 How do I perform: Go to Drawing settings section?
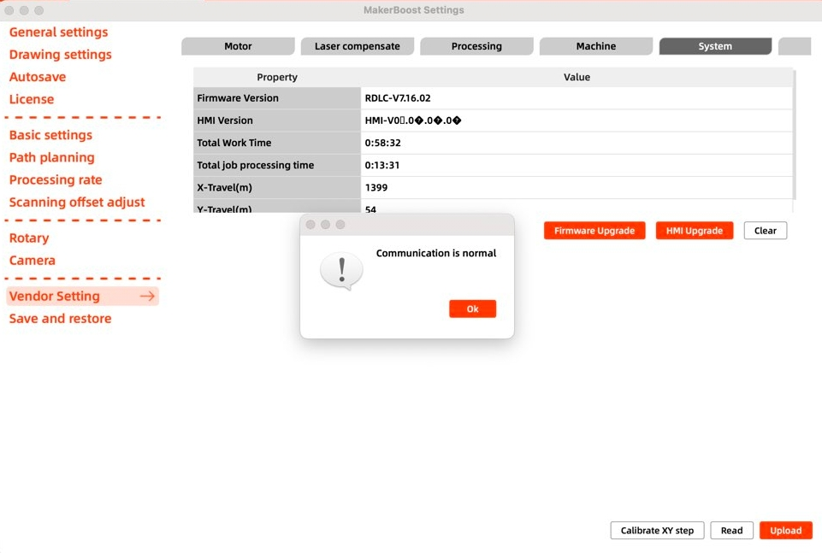(x=60, y=55)
